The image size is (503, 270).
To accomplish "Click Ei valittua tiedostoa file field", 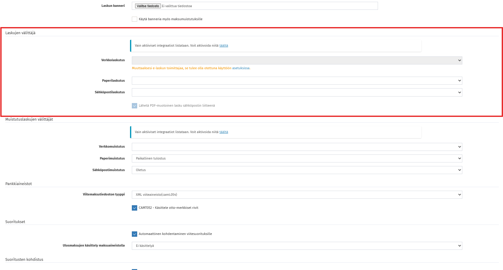I will 255,6.
